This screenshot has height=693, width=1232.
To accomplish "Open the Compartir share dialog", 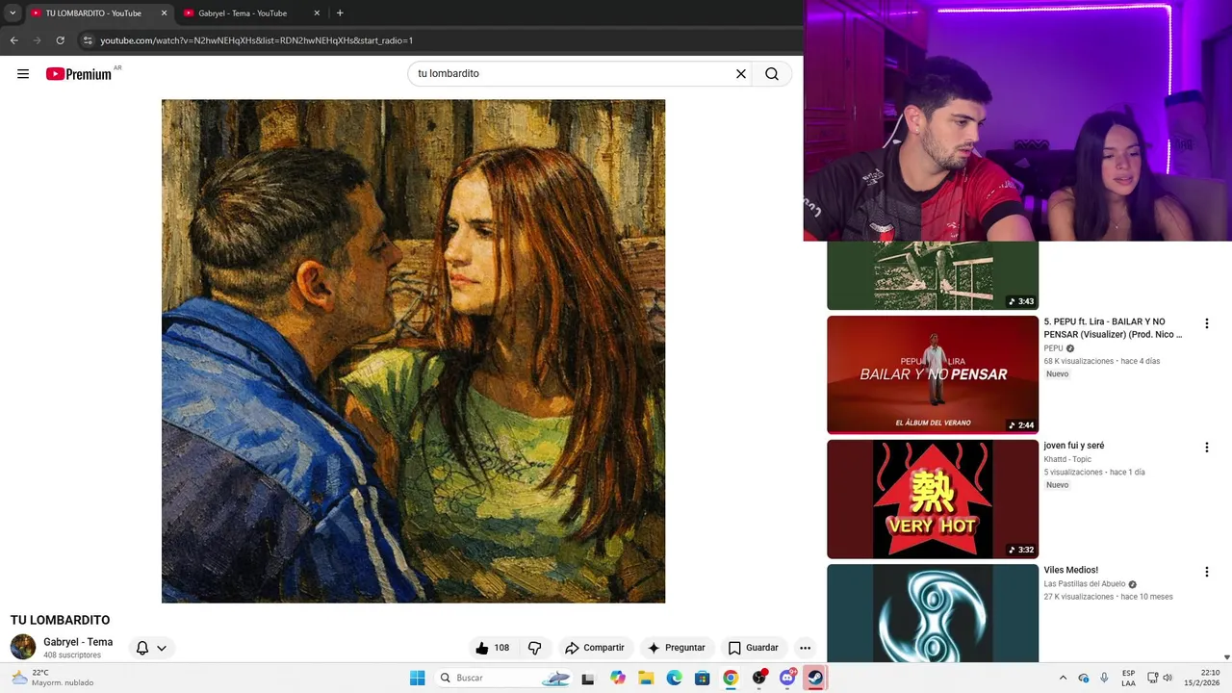I will coord(595,648).
